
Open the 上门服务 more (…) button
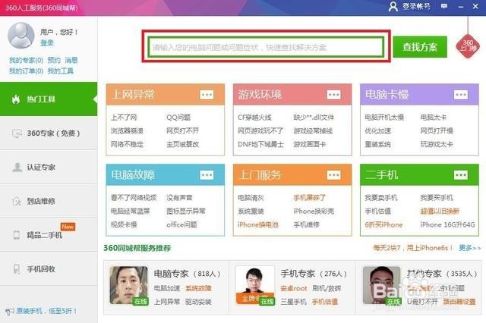tap(334, 175)
